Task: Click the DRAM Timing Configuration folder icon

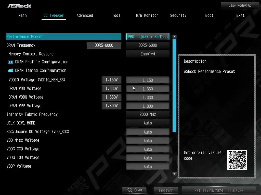Action: tap(11, 71)
